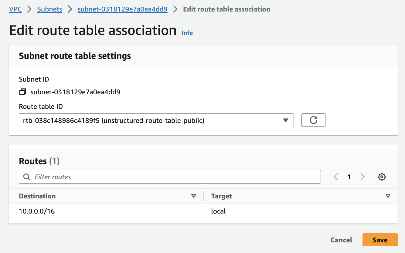The image size is (405, 253).
Task: Save the route table association
Action: (380, 240)
